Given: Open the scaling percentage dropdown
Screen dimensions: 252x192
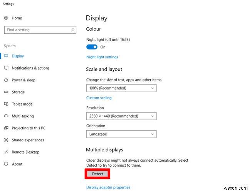Looking at the screenshot, I should pyautogui.click(x=121, y=88).
